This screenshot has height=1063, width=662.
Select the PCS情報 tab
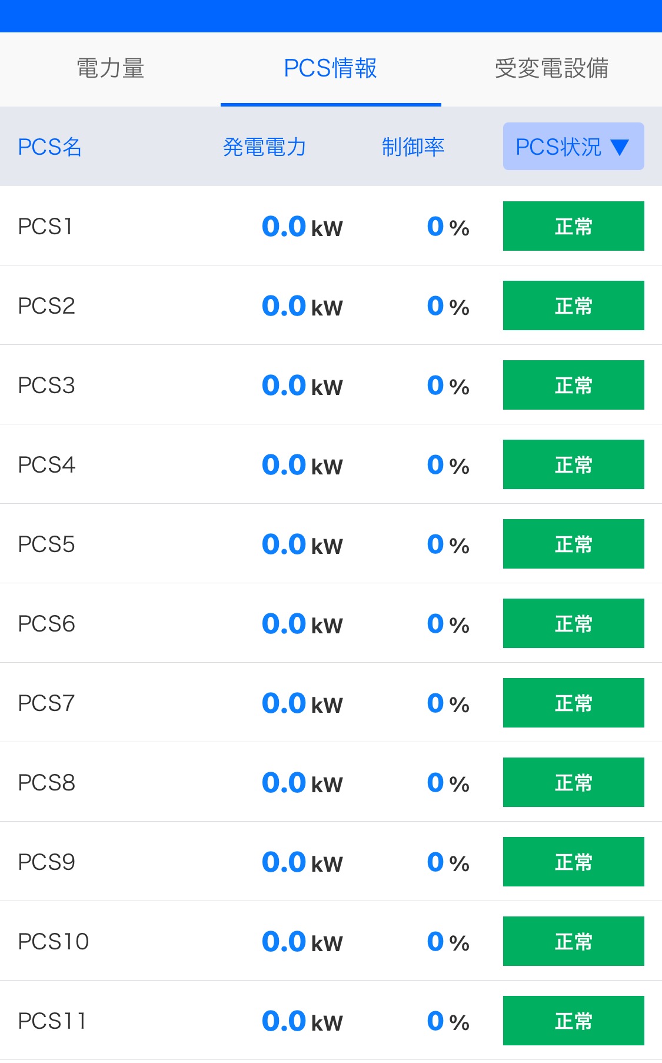click(x=330, y=69)
